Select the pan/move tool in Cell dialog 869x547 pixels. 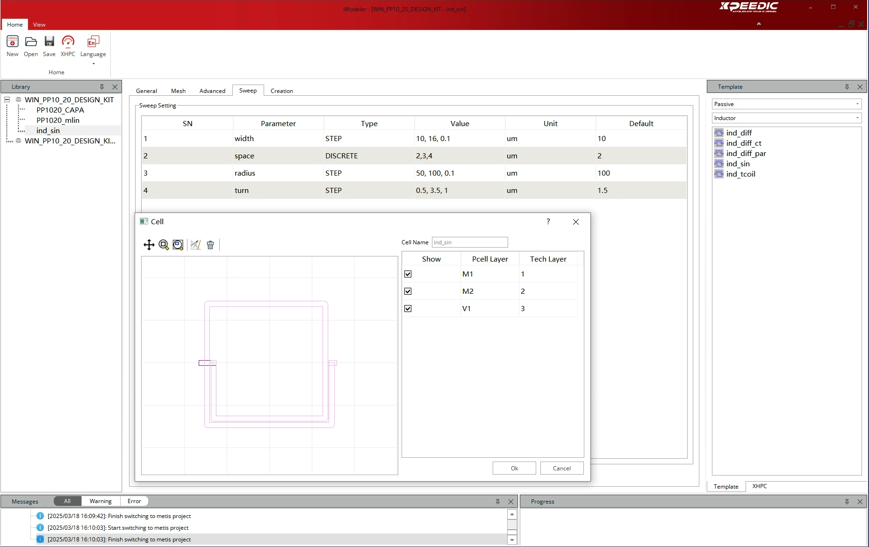click(x=149, y=245)
